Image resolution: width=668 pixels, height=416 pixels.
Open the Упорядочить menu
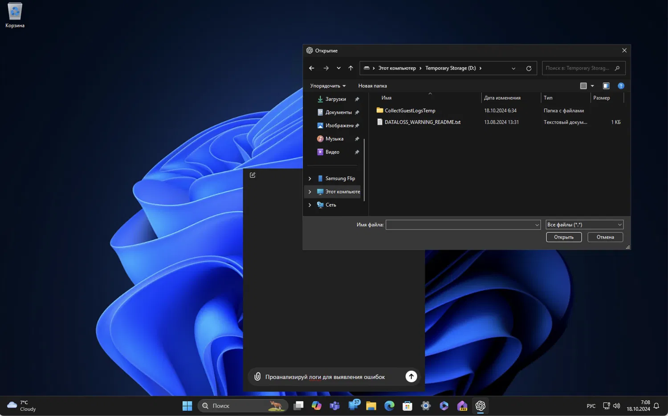click(x=328, y=86)
